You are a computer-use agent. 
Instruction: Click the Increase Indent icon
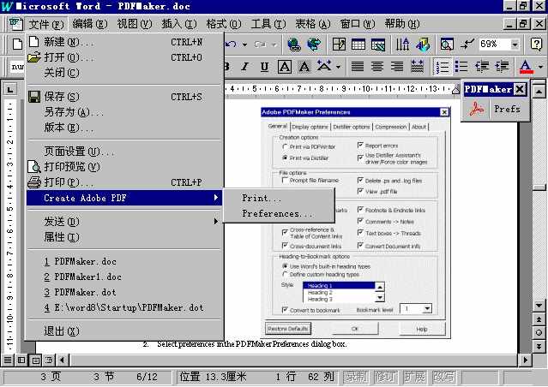point(502,66)
